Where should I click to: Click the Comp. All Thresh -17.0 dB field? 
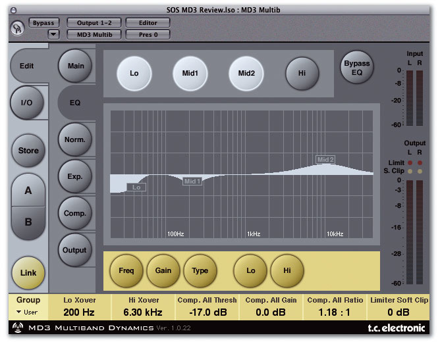pos(207,307)
